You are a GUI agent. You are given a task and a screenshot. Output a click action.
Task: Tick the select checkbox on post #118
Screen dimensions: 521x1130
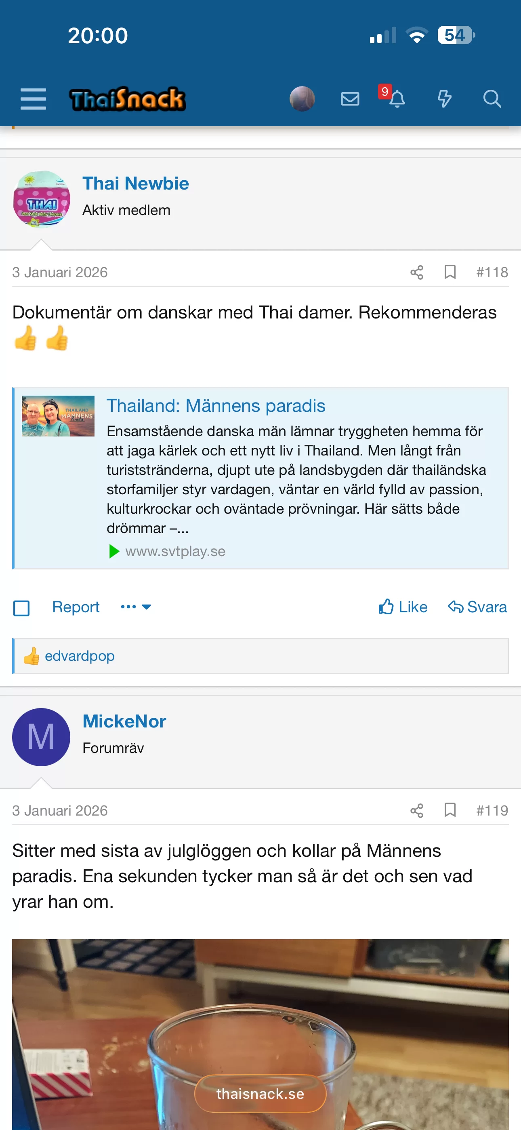(x=21, y=608)
